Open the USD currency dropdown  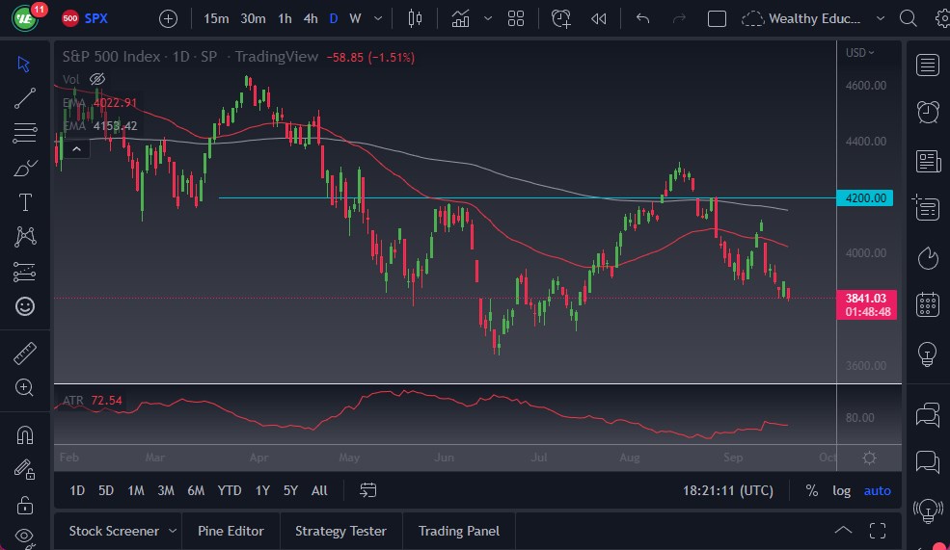click(859, 53)
